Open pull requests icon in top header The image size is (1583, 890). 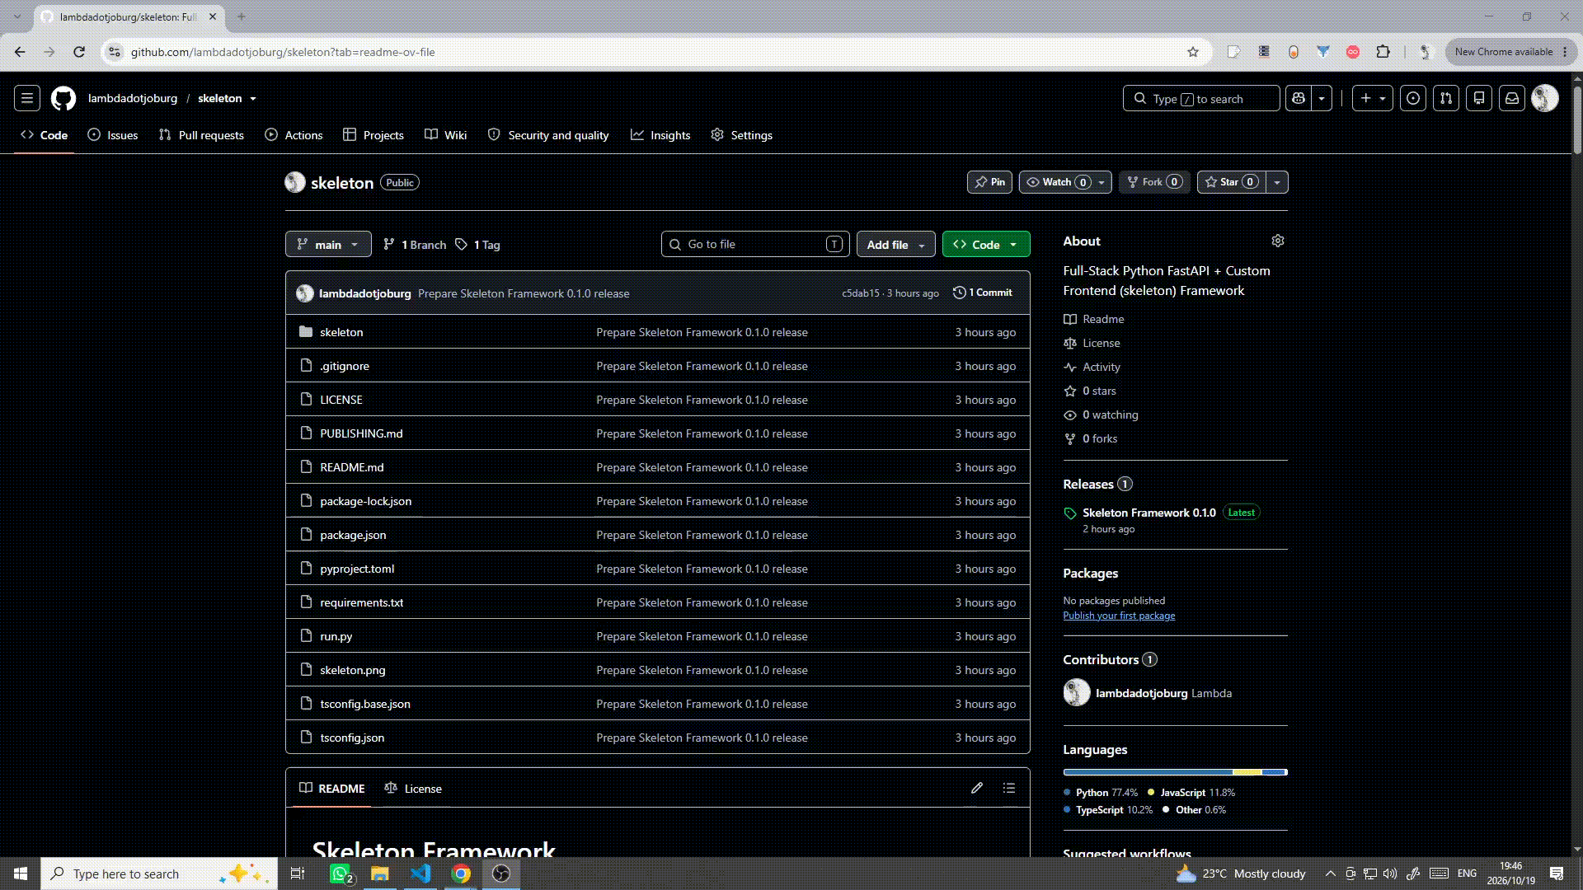click(x=1446, y=98)
